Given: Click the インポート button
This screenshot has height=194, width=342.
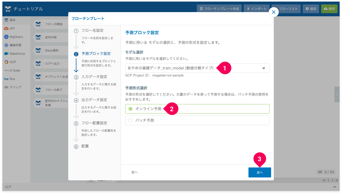Looking at the screenshot, I should point(257,9).
